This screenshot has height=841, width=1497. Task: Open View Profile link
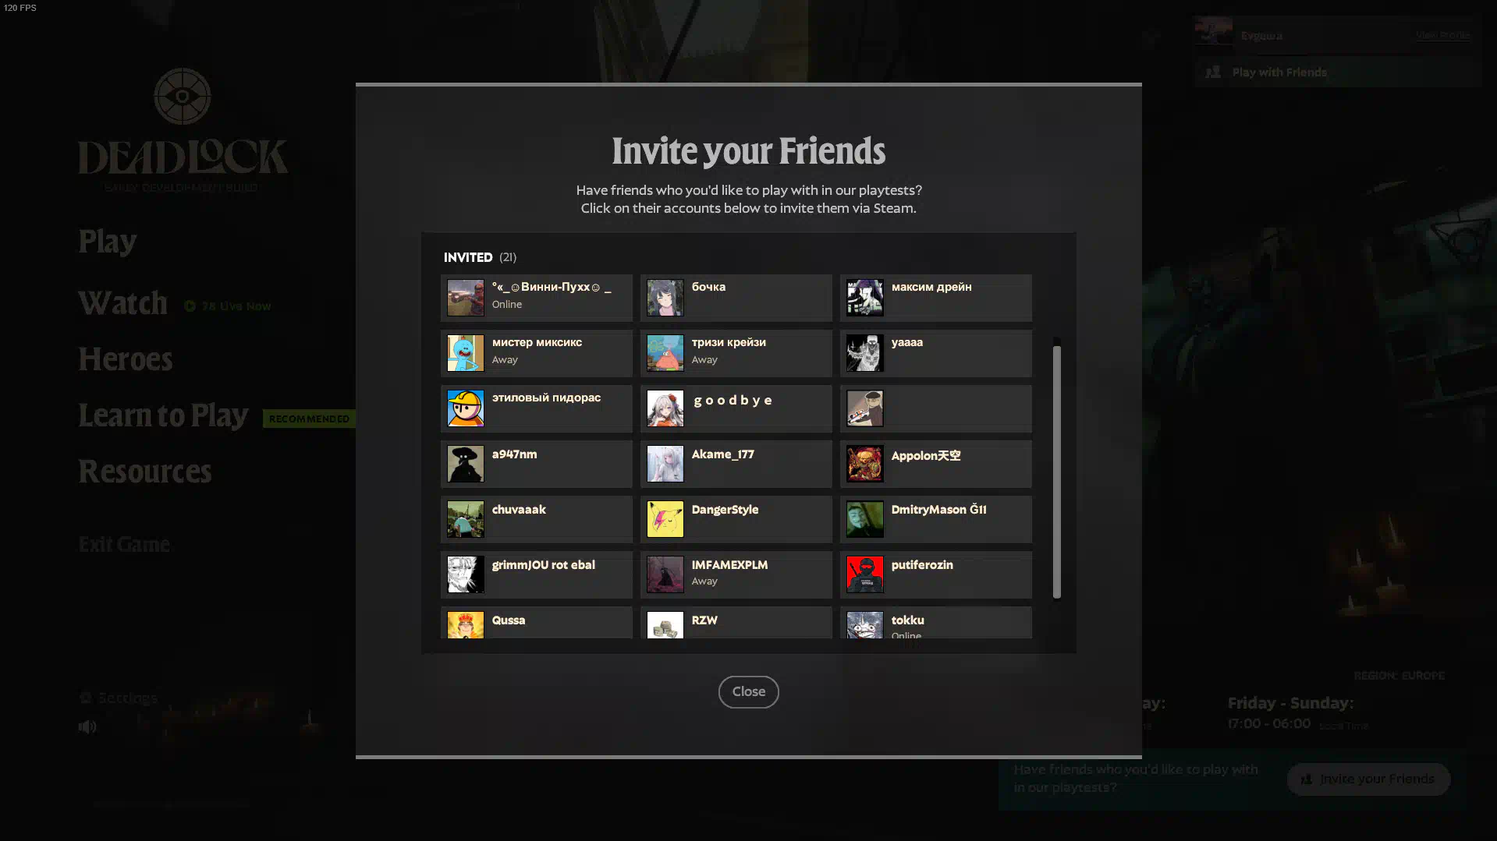1442,35
